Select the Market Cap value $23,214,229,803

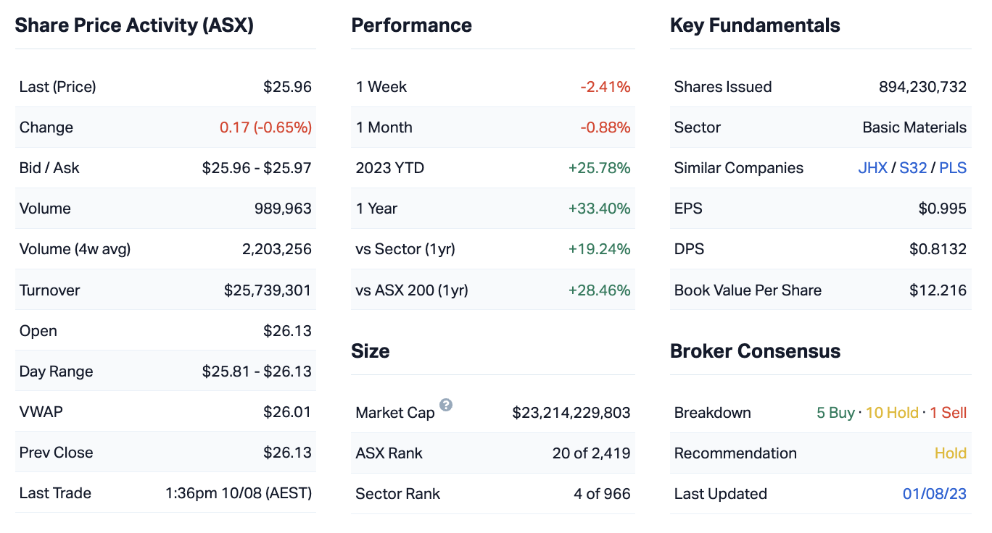[571, 413]
